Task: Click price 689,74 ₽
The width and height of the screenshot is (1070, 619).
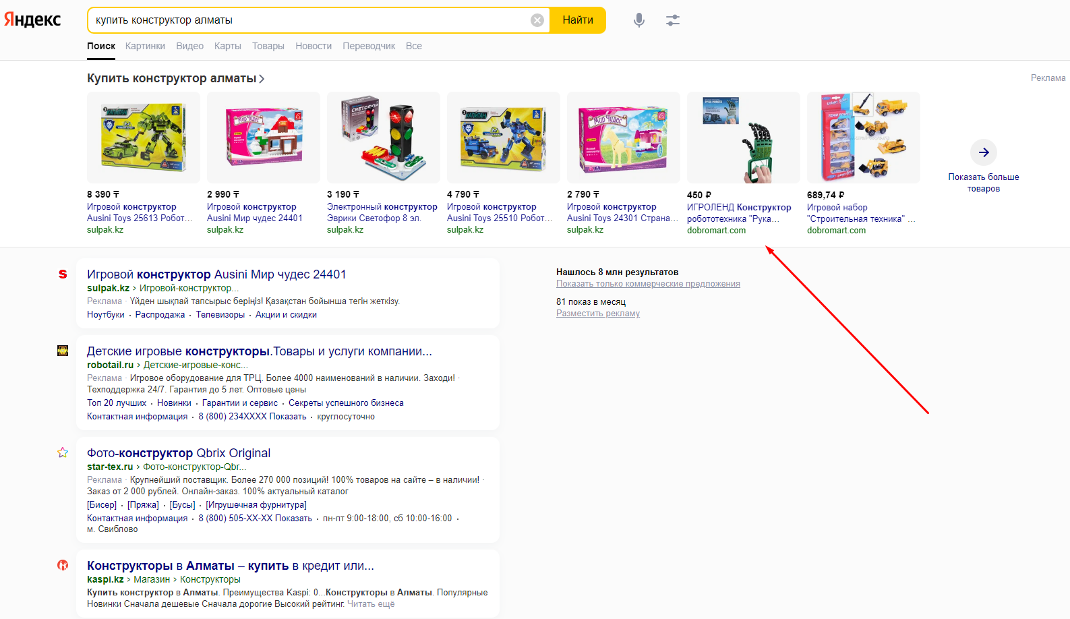Action: (826, 195)
